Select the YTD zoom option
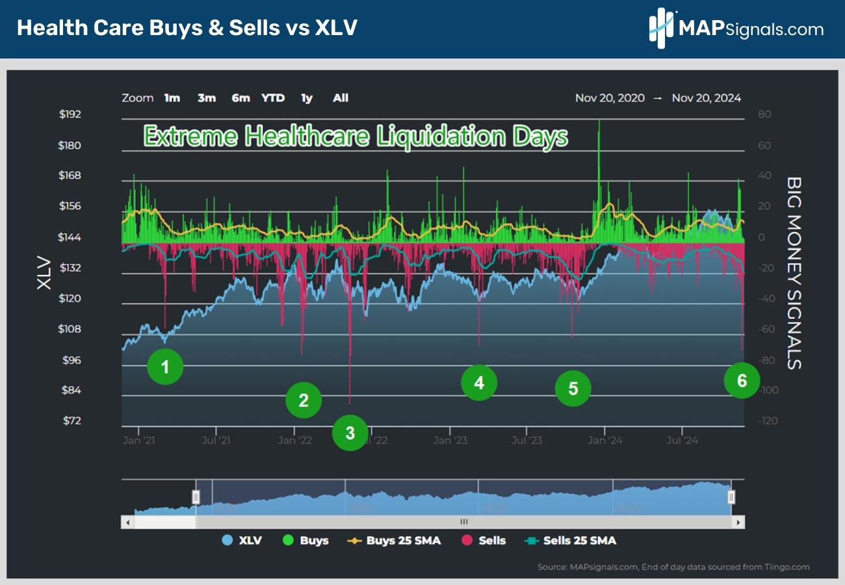Viewport: 845px width, 585px height. [273, 98]
